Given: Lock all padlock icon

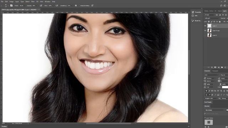Looking at the screenshot, I should pyautogui.click(x=220, y=22).
